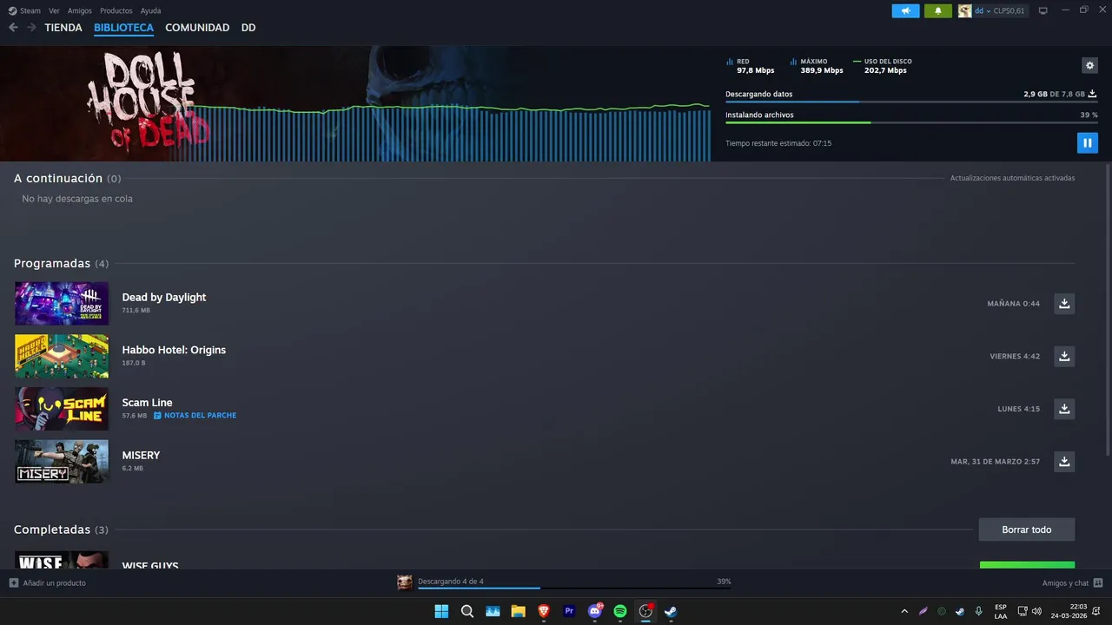Open Windows taskbar search

pyautogui.click(x=467, y=611)
